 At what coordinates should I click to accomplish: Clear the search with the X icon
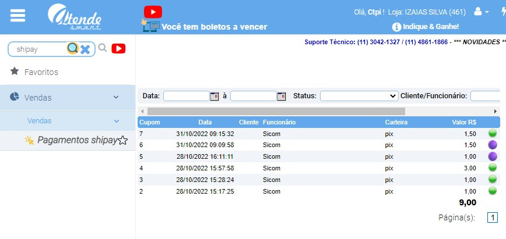[x=85, y=49]
